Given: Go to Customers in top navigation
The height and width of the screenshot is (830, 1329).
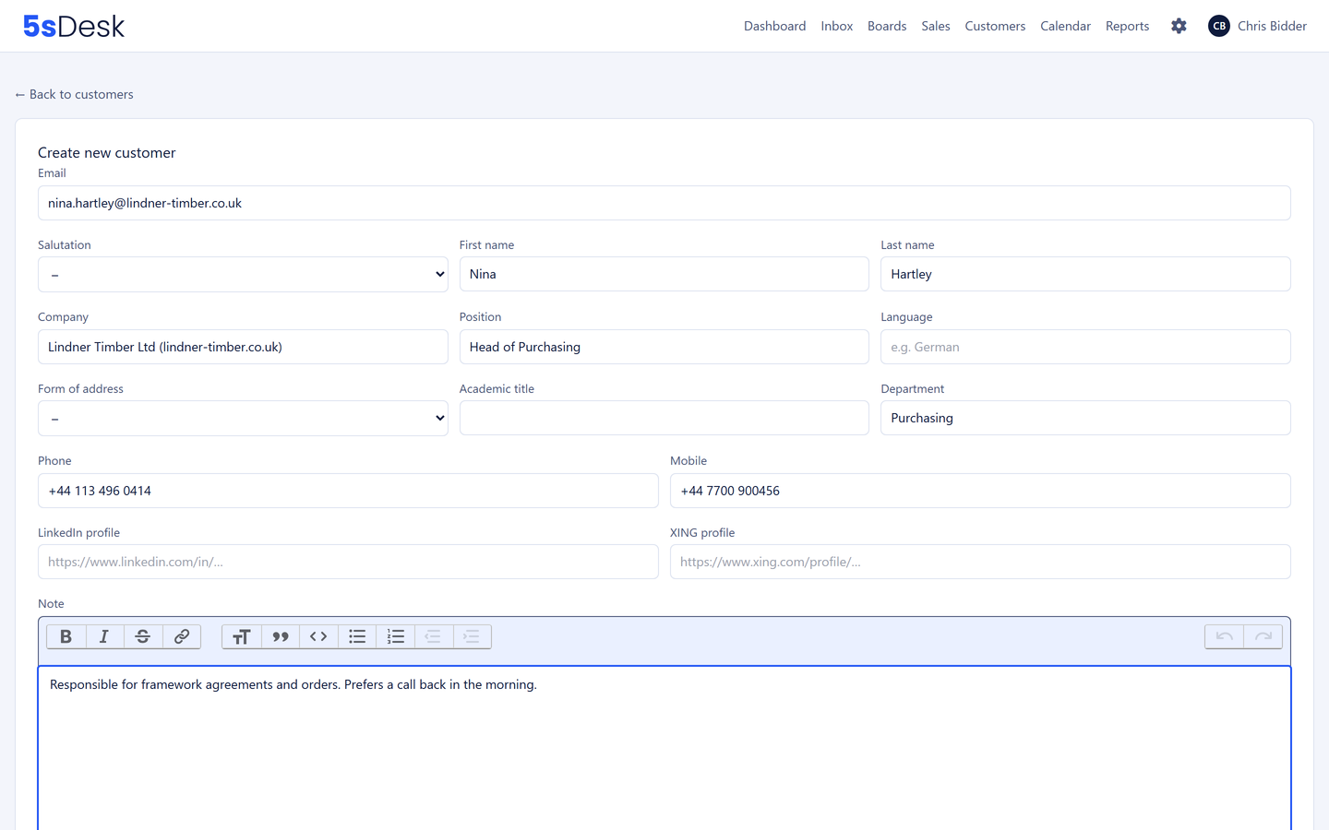Looking at the screenshot, I should (x=995, y=26).
